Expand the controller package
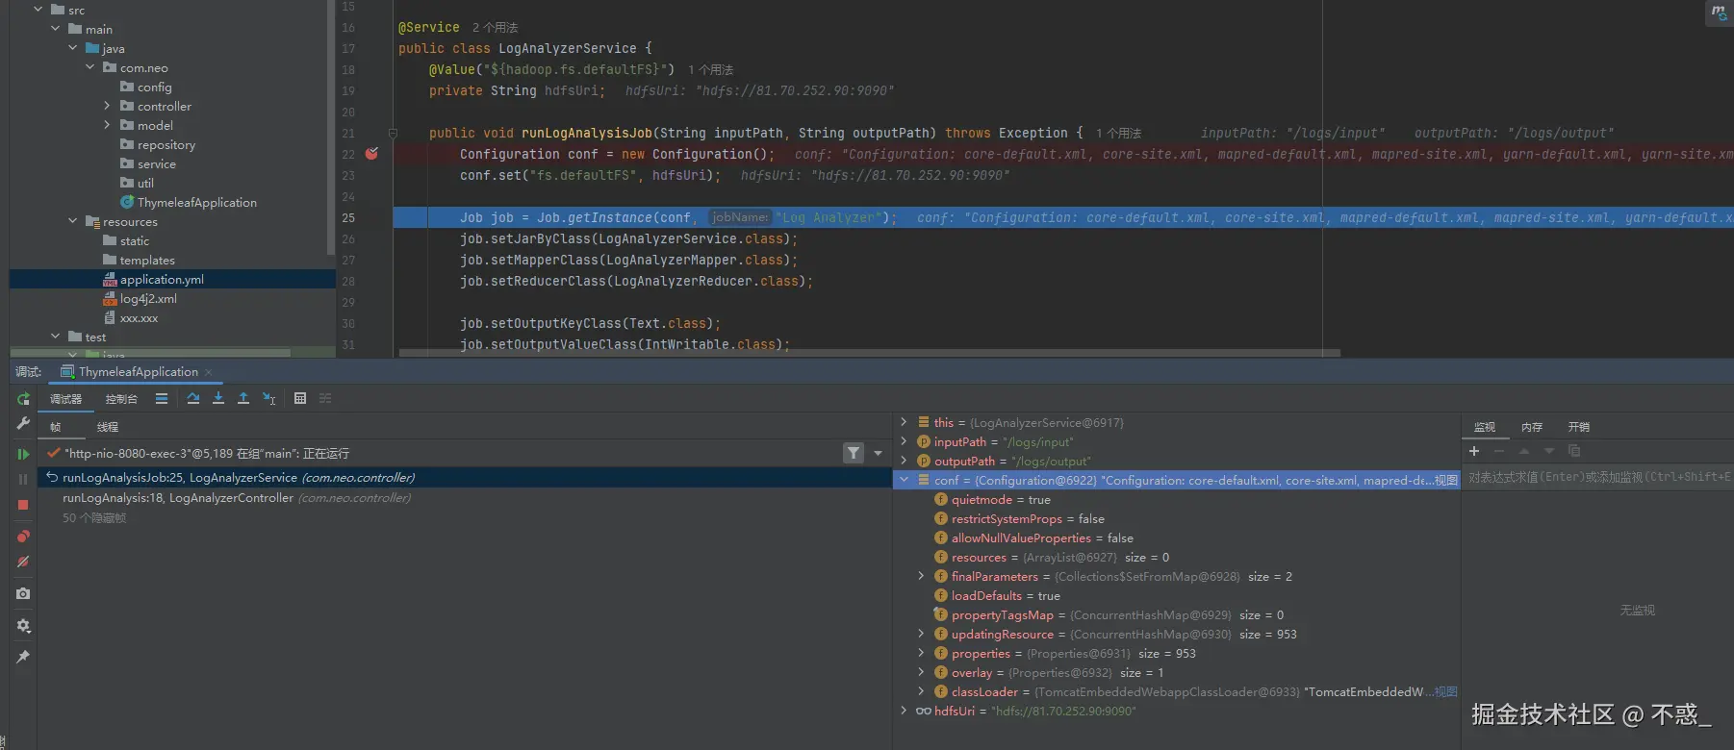1734x750 pixels. 107,106
